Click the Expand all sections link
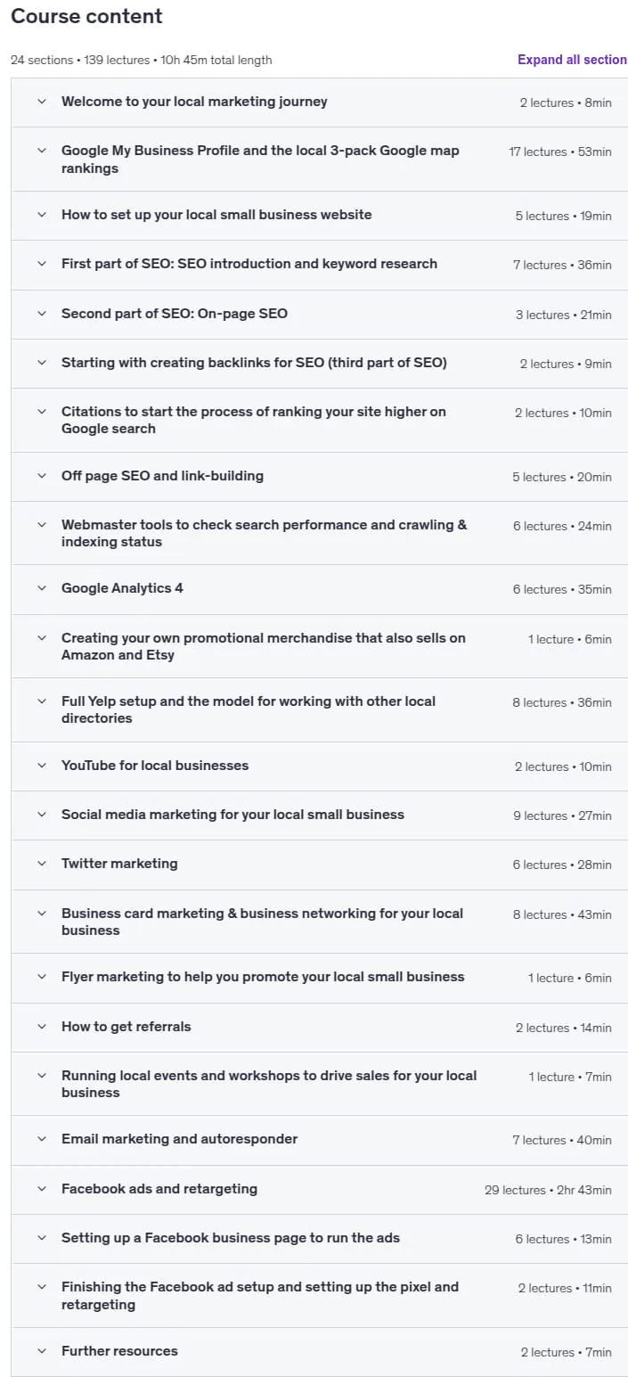Screen dimensions: 628x1377 (x=572, y=60)
